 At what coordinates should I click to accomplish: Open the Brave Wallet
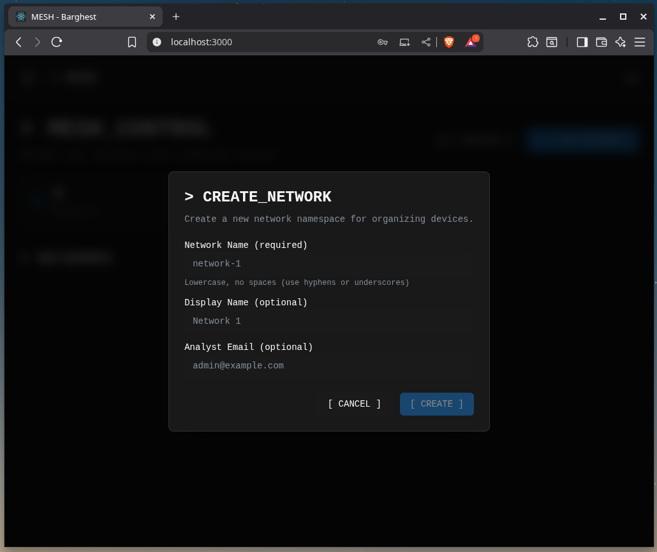pos(601,42)
